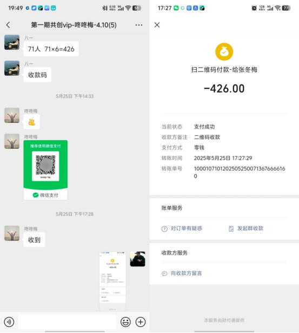Screen dimensions: 299x333
Task: Tap 八一 avatar beside 71人 message
Action: (x=12, y=42)
